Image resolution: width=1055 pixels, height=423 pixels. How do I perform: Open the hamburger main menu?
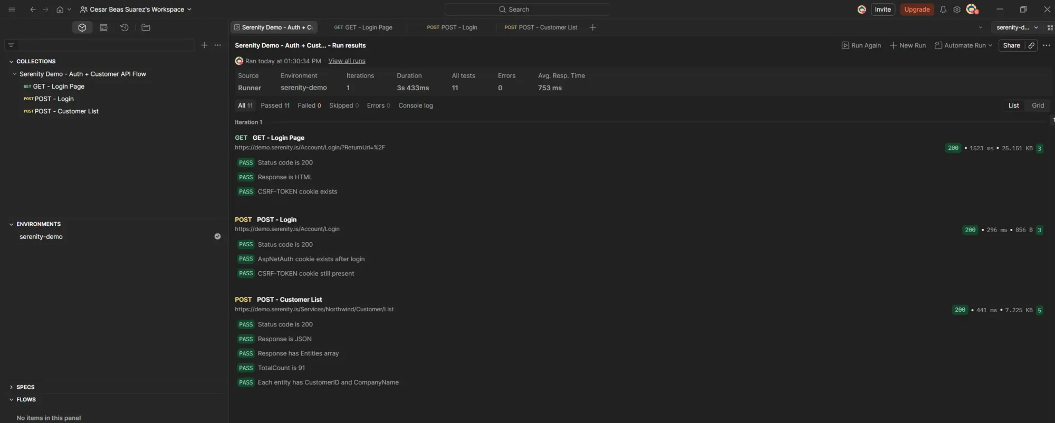[12, 9]
